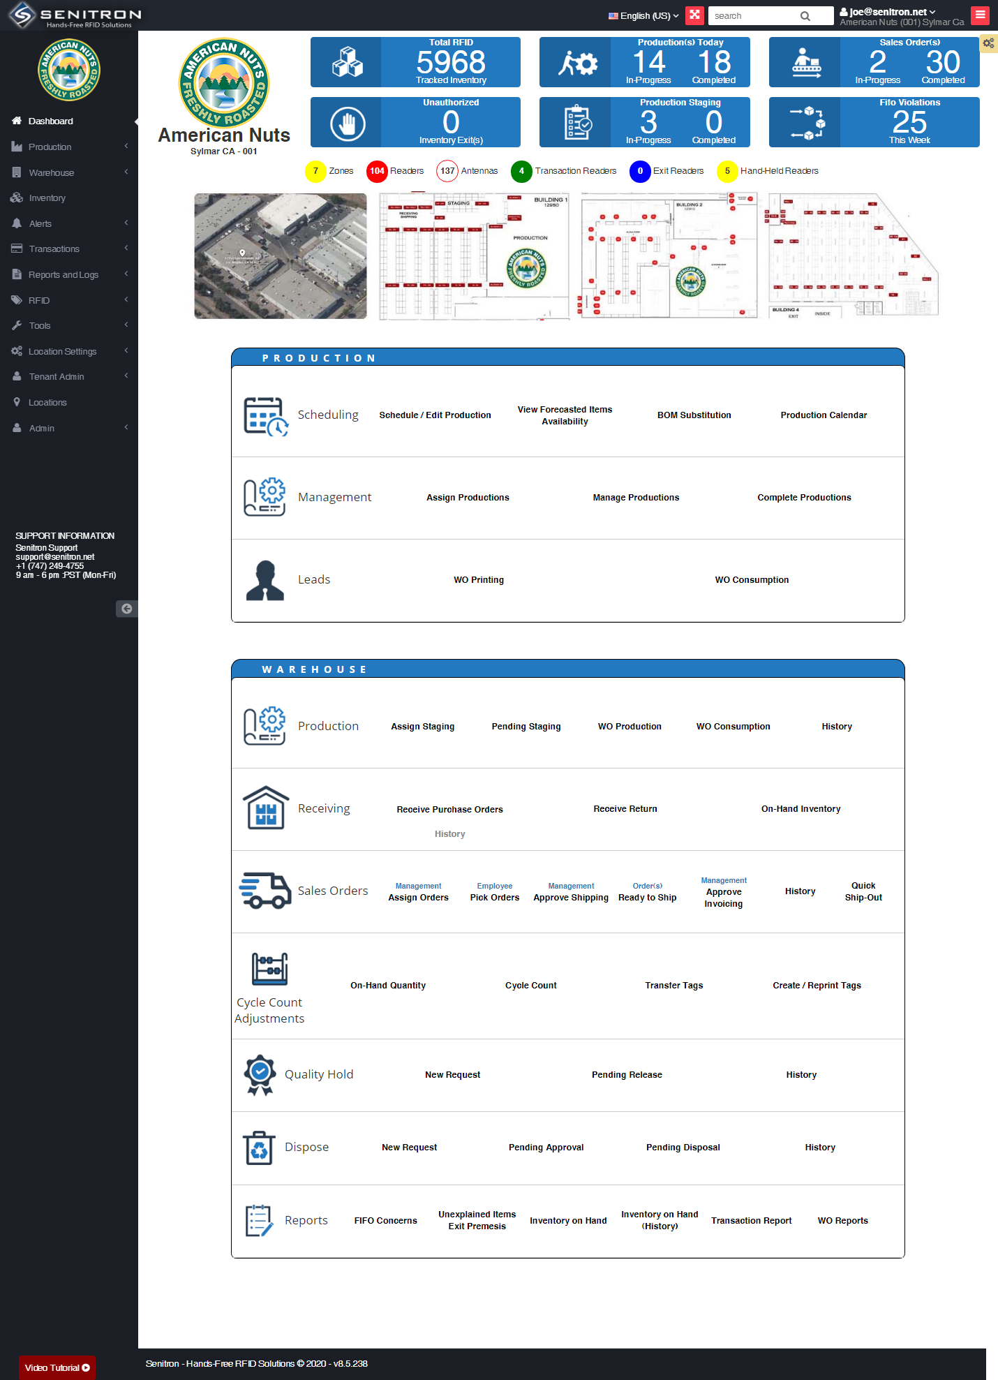Viewport: 998px width, 1380px height.
Task: Click the red Readers count badge
Action: point(377,171)
